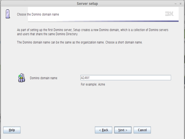Click the Next button to continue setup
The image size is (185, 139).
pos(123,130)
